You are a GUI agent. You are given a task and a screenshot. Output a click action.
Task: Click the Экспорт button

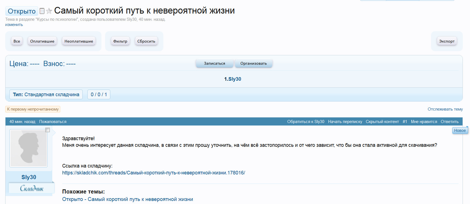tap(447, 41)
